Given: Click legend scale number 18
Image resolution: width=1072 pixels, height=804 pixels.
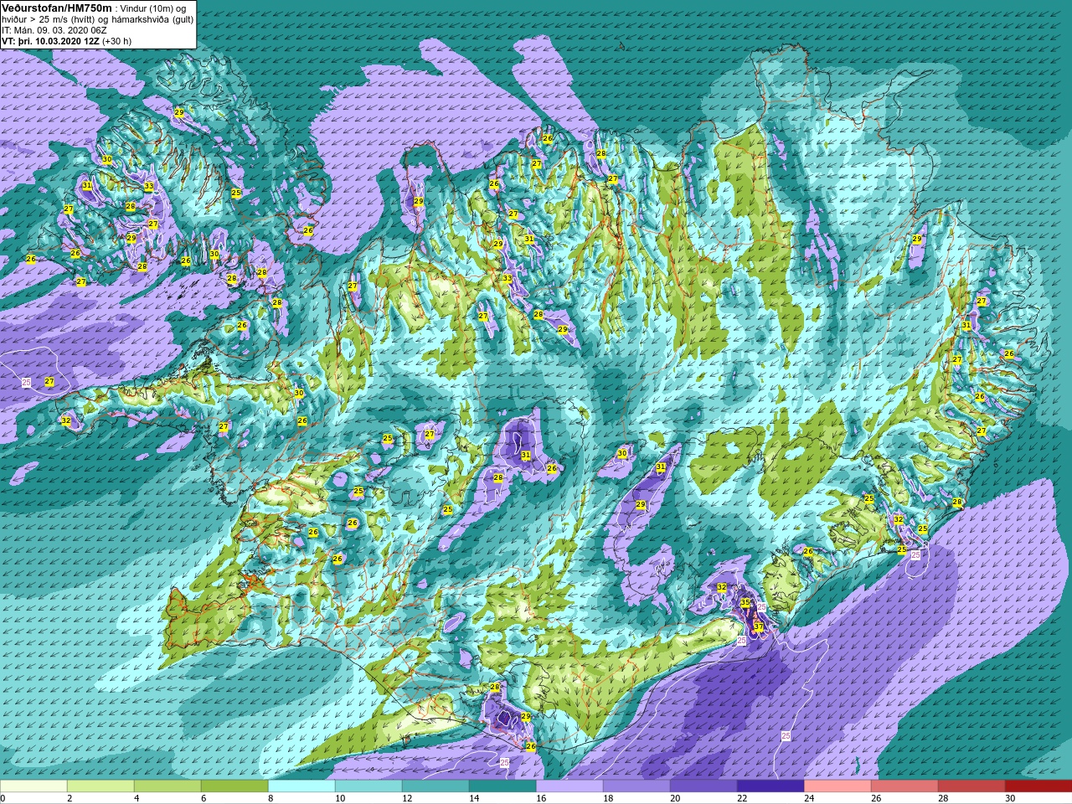Looking at the screenshot, I should (x=608, y=798).
